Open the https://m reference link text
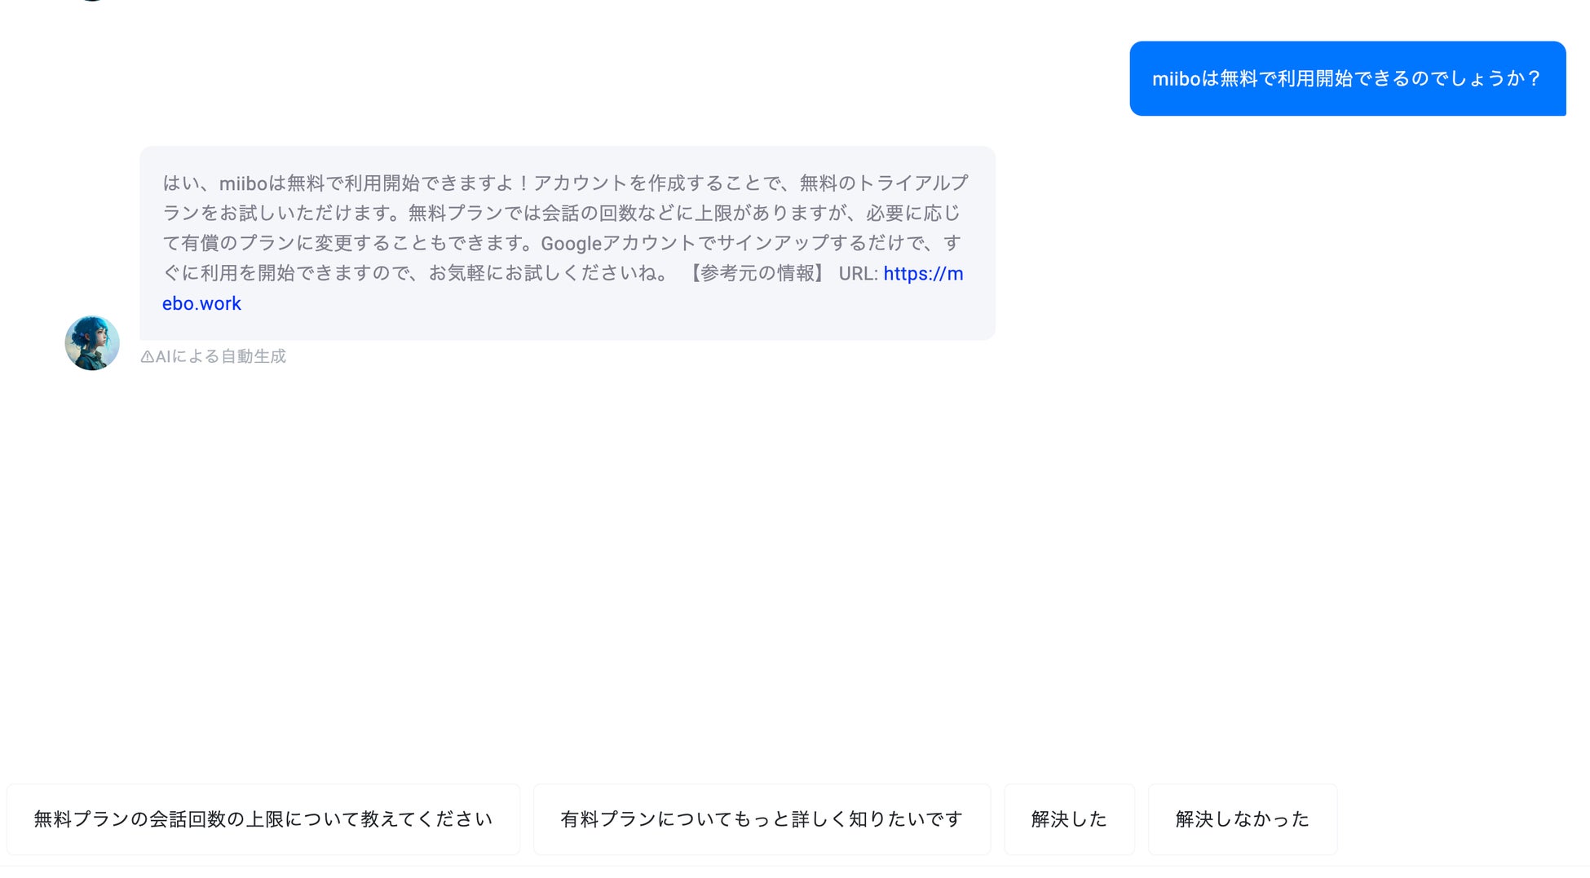Viewport: 1590px width, 878px height. pyautogui.click(x=923, y=274)
